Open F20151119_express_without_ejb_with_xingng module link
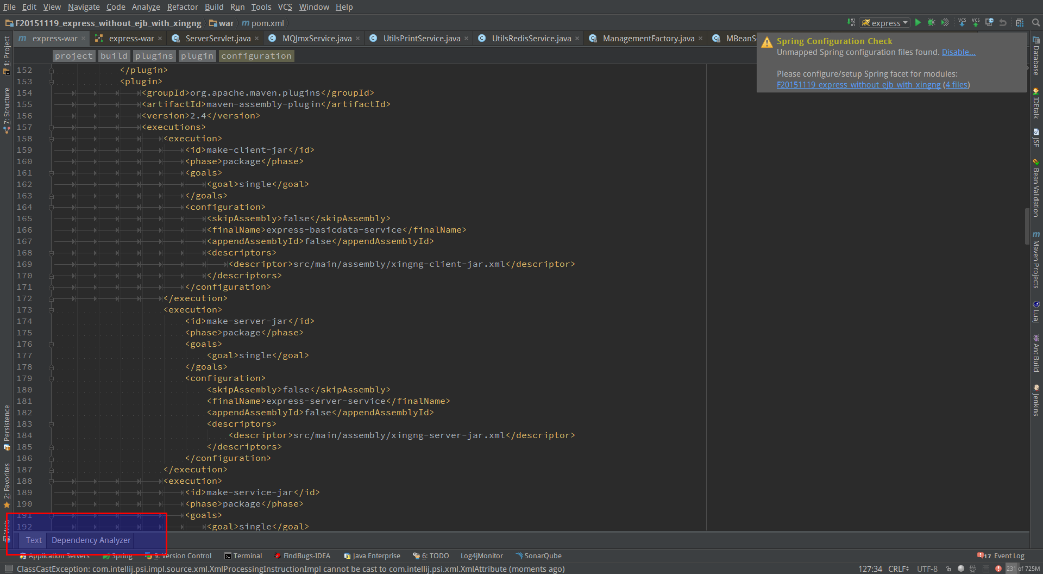 (858, 85)
